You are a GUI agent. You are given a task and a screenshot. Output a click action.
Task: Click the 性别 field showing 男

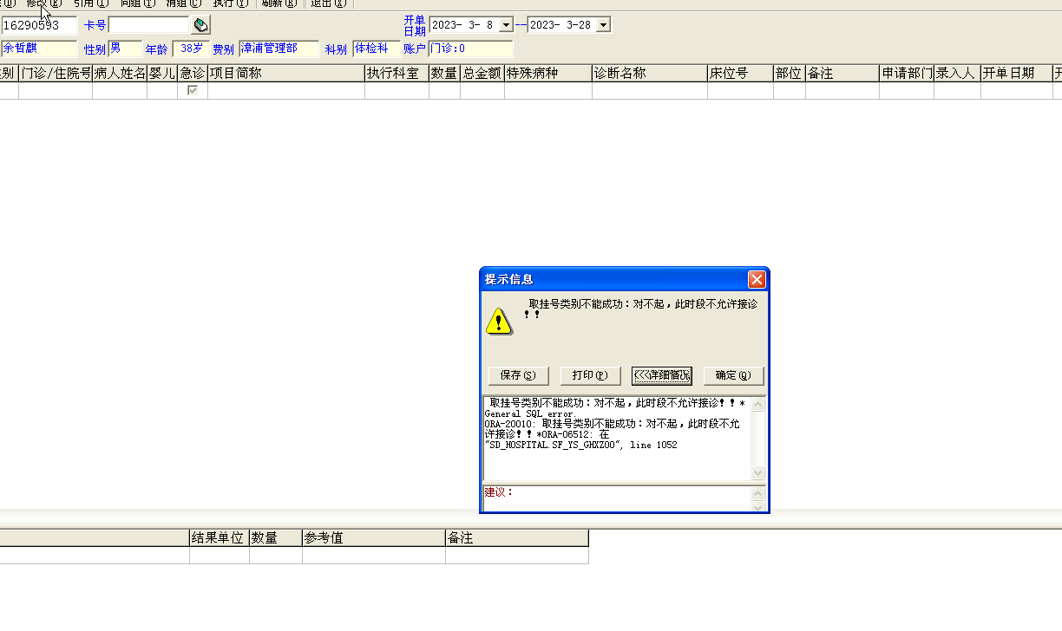[125, 49]
